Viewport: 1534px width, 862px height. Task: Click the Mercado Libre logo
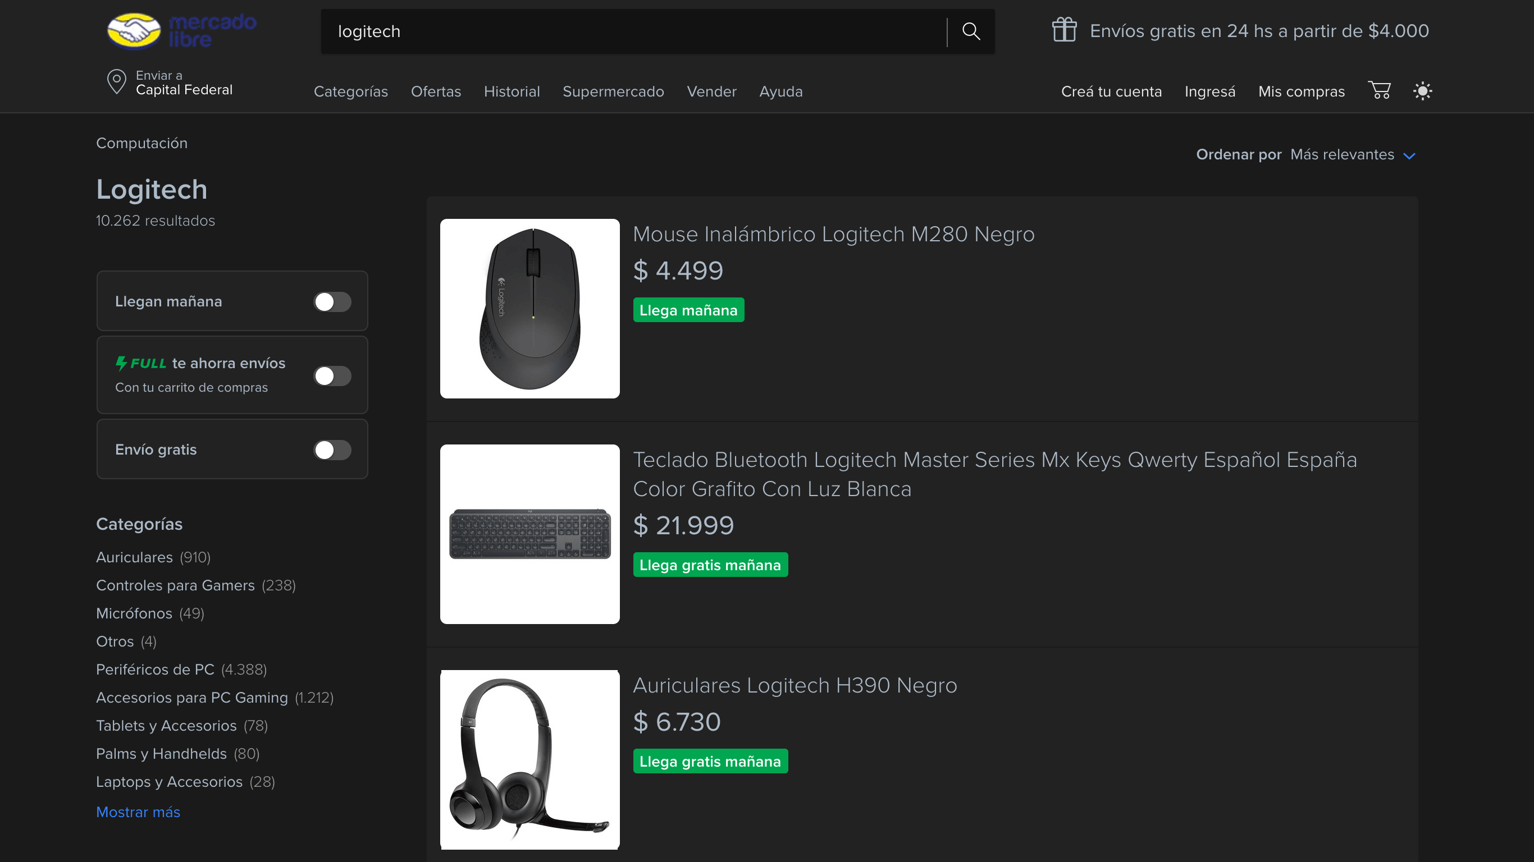(181, 31)
